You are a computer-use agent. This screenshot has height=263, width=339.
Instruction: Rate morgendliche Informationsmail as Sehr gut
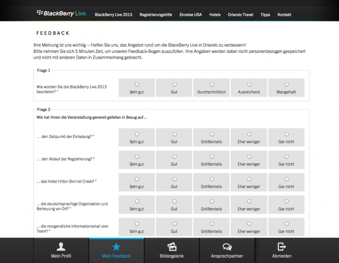pos(137,224)
